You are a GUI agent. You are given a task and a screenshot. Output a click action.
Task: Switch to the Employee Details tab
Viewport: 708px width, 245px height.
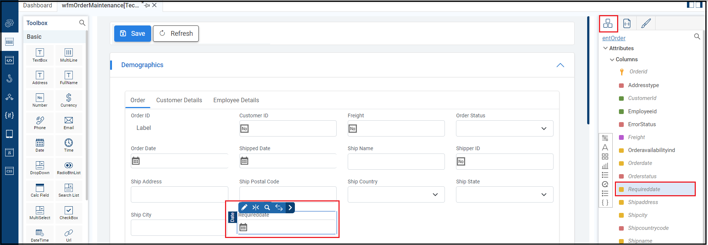pyautogui.click(x=236, y=100)
